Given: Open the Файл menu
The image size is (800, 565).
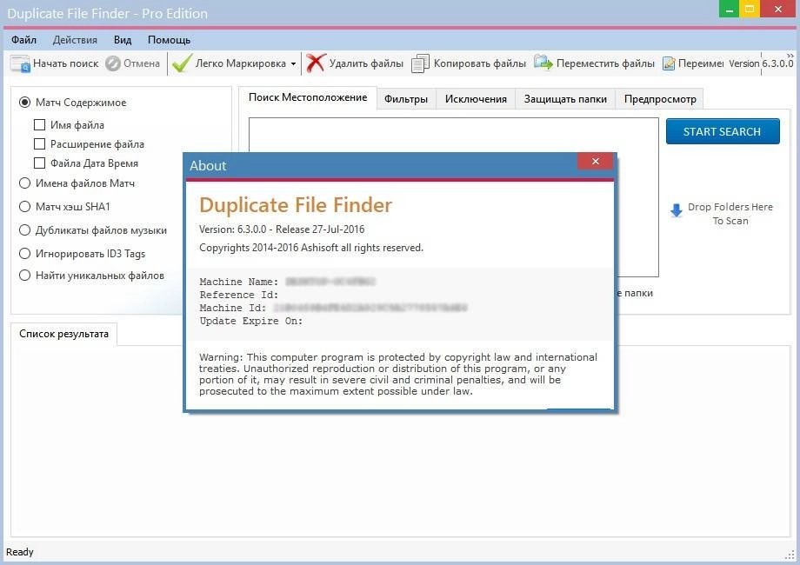Looking at the screenshot, I should click(x=24, y=40).
